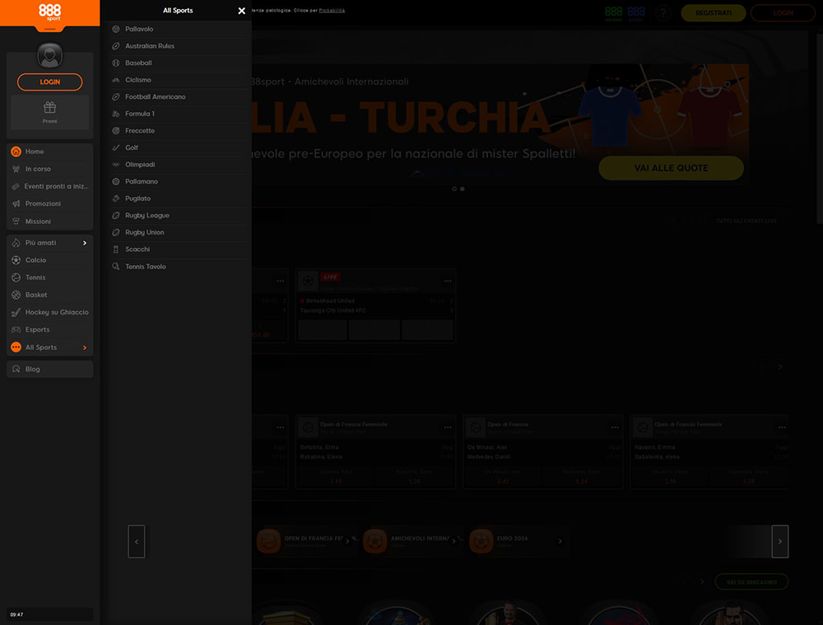The image size is (823, 625).
Task: Click the Promozioni megaphone icon
Action: [x=16, y=203]
